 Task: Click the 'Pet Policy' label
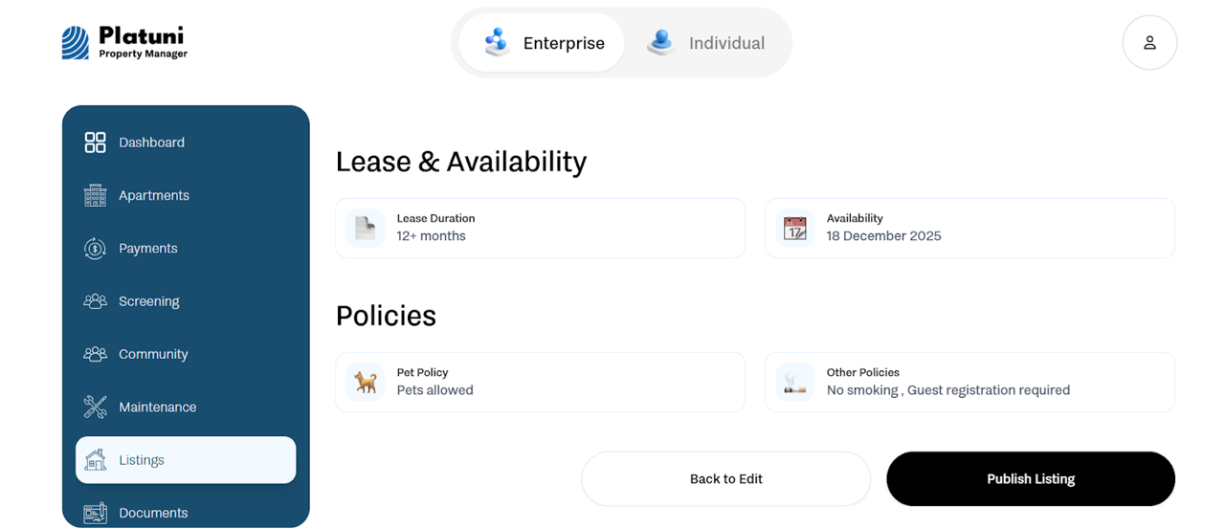point(423,372)
